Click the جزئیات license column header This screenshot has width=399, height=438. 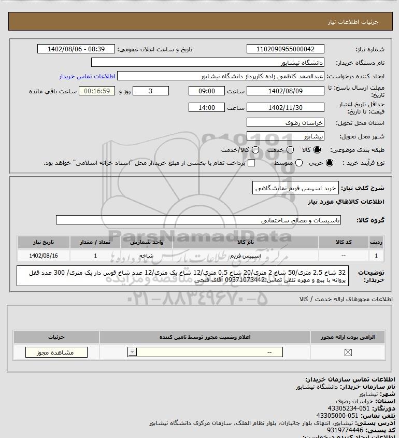pyautogui.click(x=56, y=337)
